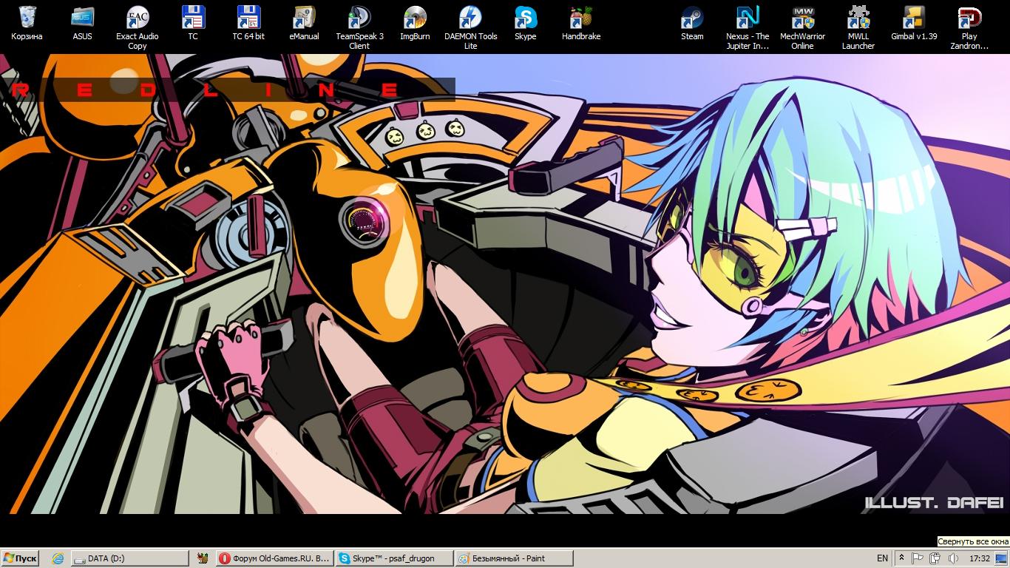Open ImgBurn desktop shortcut
This screenshot has width=1010, height=568.
pyautogui.click(x=415, y=18)
